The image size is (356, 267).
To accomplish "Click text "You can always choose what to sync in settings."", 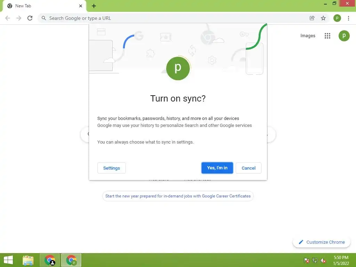I will click(x=146, y=142).
